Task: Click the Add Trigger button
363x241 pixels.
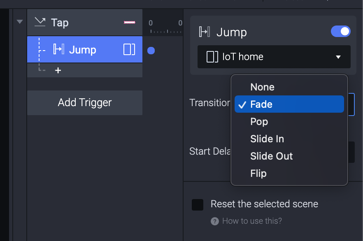Action: click(x=85, y=102)
